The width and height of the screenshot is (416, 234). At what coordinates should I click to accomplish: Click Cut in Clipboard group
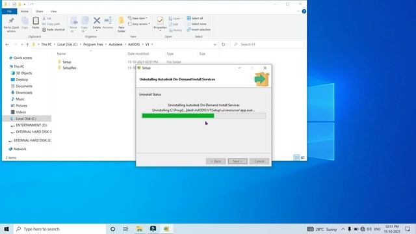coord(47,18)
